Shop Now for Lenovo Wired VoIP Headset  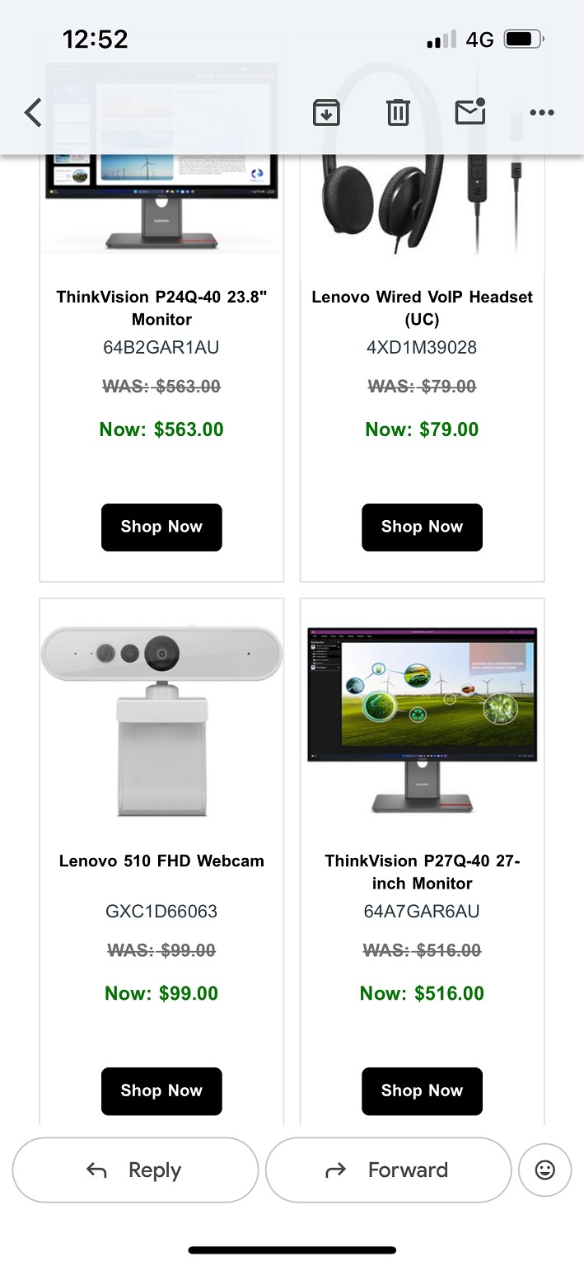pyautogui.click(x=422, y=527)
